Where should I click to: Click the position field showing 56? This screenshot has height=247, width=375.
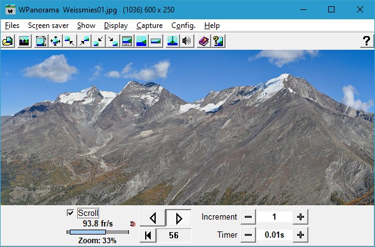[x=174, y=235]
